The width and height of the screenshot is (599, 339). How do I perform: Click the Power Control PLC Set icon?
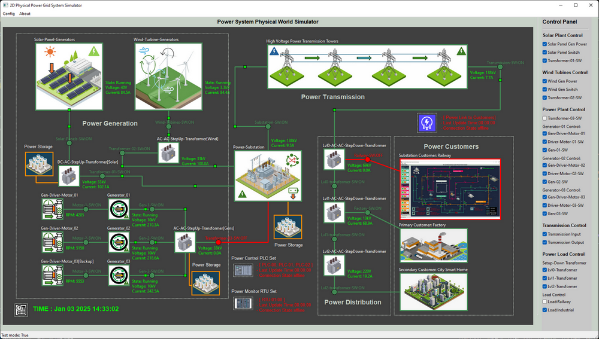tap(243, 270)
